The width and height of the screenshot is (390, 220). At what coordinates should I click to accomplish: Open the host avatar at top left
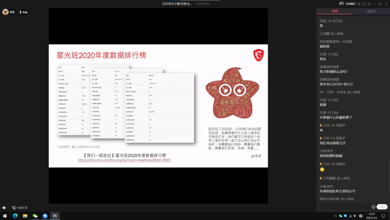(x=6, y=12)
